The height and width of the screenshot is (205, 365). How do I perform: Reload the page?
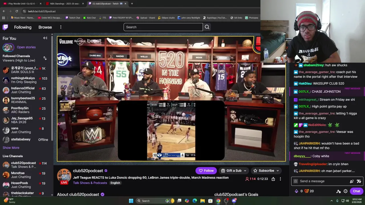[x=17, y=11]
